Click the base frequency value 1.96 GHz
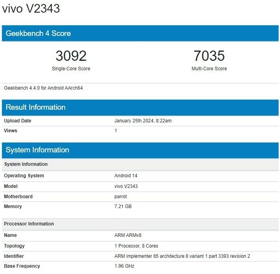The height and width of the screenshot is (274, 280). click(124, 266)
